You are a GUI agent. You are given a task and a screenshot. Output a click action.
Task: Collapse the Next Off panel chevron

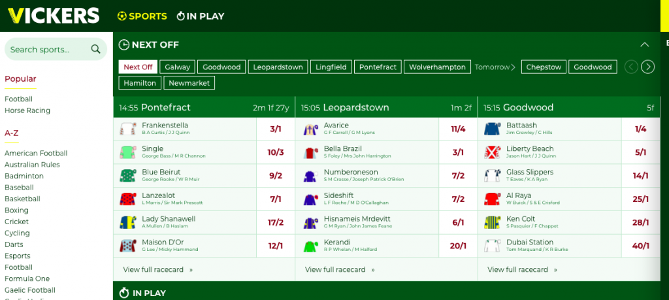tap(645, 45)
